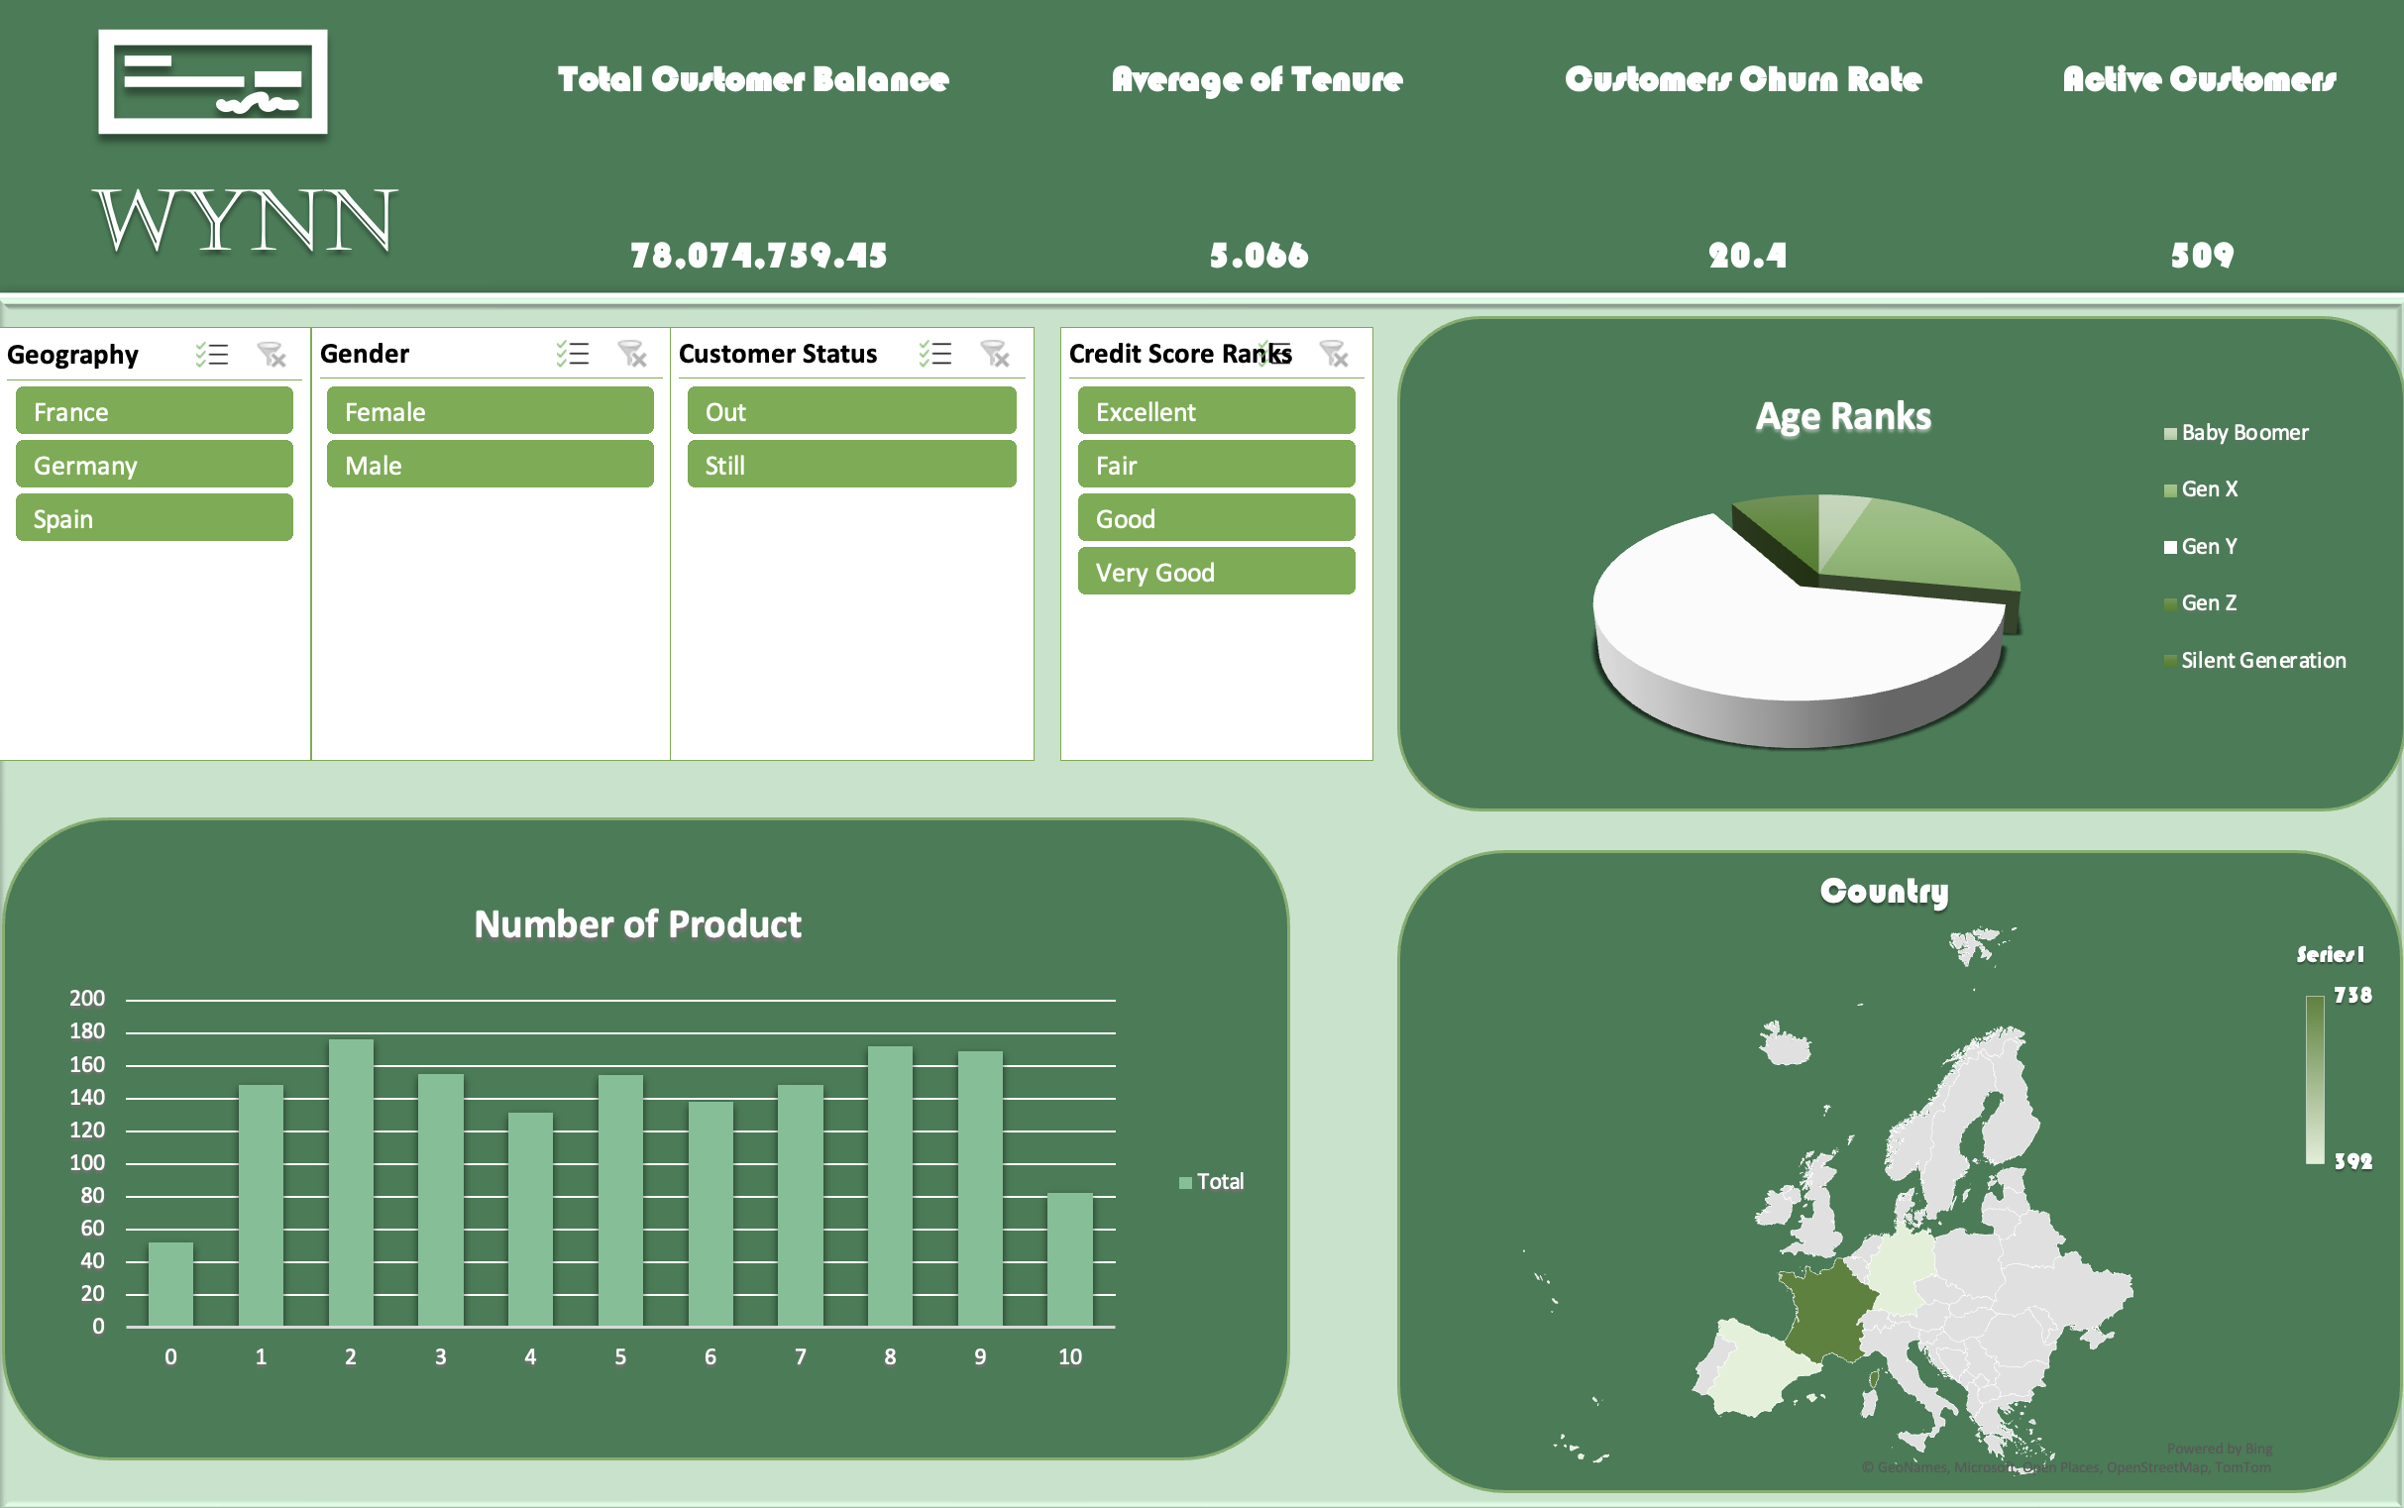Image resolution: width=2404 pixels, height=1508 pixels.
Task: Toggle multi-select icon in Gender slicer
Action: 573,353
